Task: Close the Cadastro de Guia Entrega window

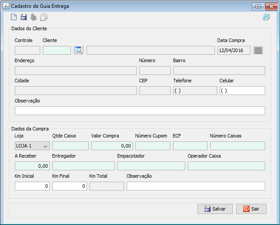Action: coord(271,7)
